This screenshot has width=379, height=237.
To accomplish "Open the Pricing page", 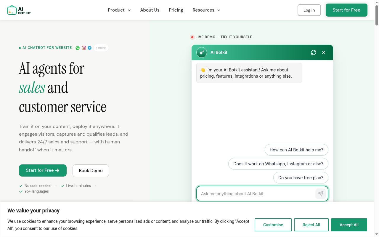I will pyautogui.click(x=176, y=10).
